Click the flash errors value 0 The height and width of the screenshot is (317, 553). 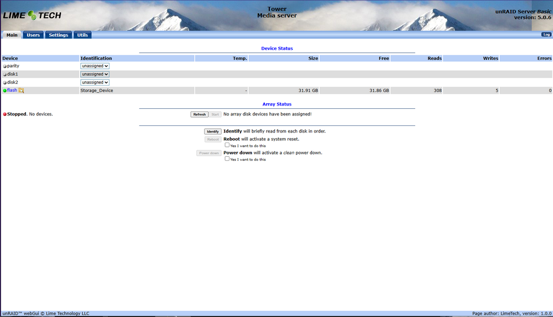tap(550, 91)
